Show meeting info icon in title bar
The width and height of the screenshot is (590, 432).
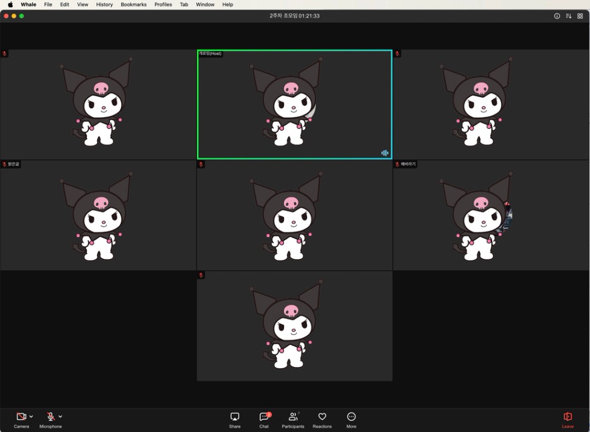(x=557, y=16)
